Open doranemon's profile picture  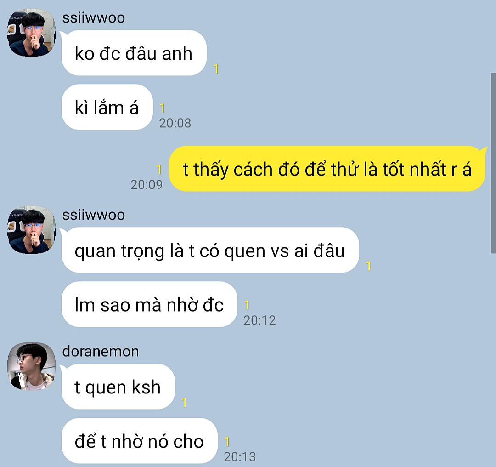tap(31, 366)
